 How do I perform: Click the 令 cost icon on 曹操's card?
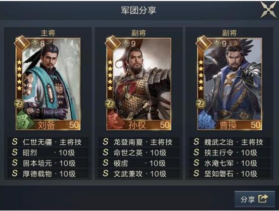216,43
